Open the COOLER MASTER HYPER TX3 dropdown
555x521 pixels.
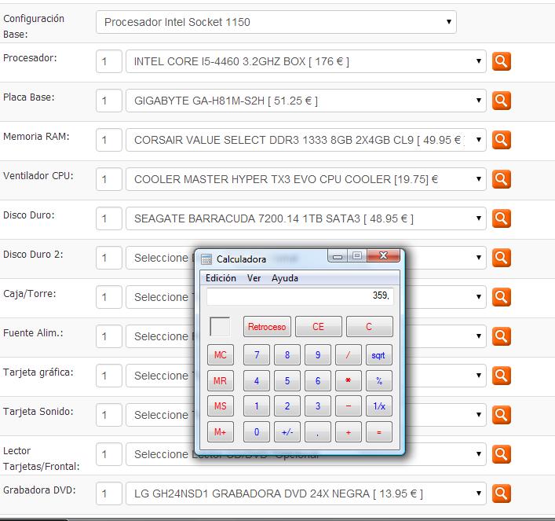pyautogui.click(x=306, y=179)
